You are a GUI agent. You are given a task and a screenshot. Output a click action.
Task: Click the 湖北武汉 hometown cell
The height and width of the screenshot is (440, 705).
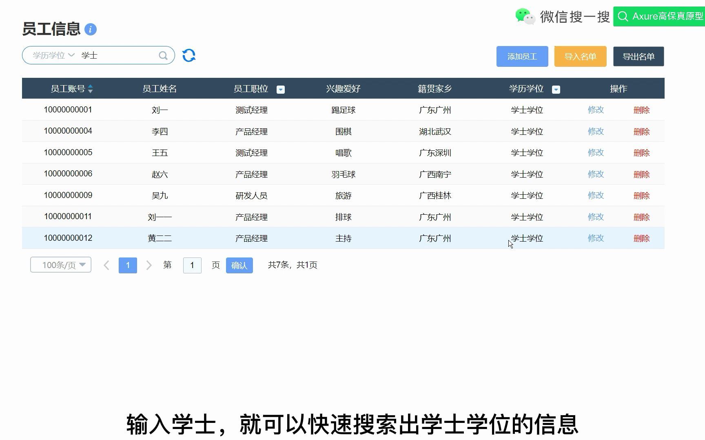click(x=435, y=132)
